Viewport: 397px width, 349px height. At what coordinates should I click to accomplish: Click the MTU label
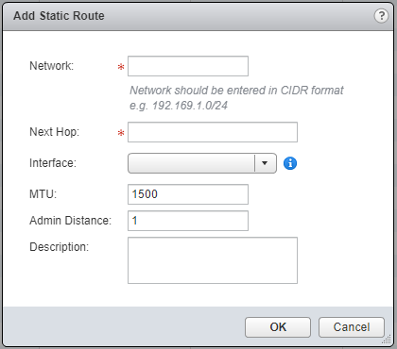[43, 194]
